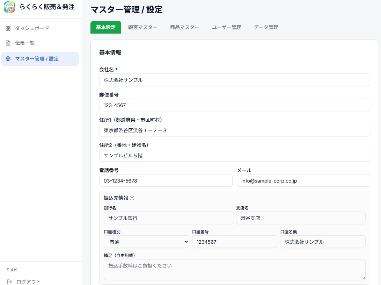Click into the 住所1 address field
The width and height of the screenshot is (381, 285).
tap(234, 130)
